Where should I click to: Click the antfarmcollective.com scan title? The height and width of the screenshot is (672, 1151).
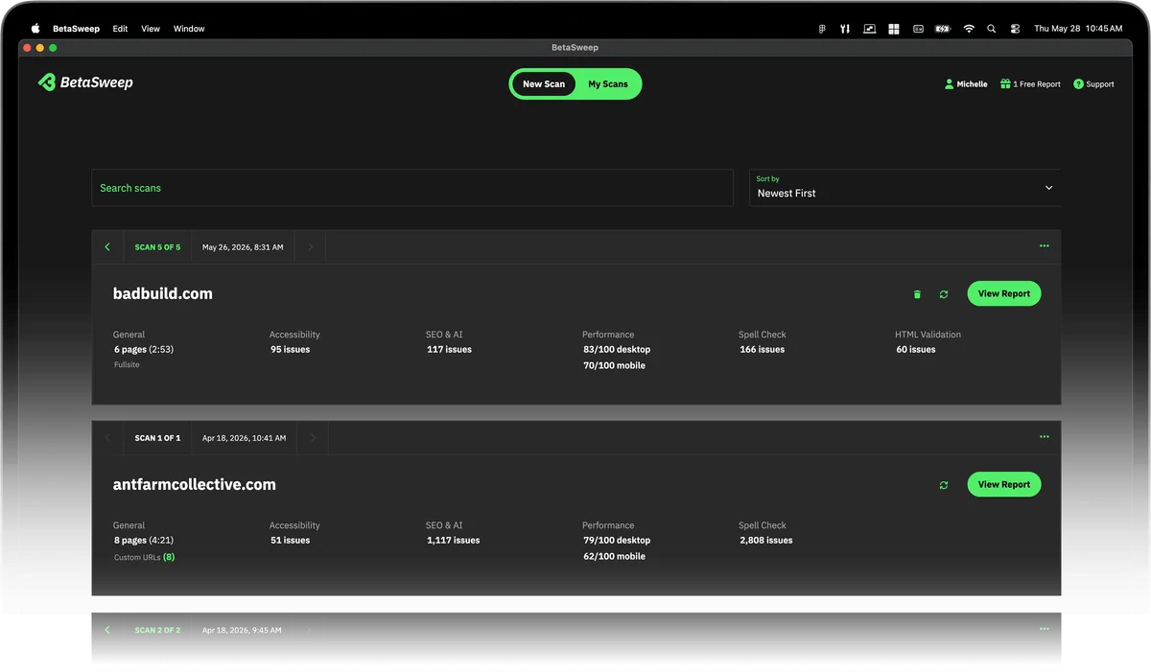(195, 485)
